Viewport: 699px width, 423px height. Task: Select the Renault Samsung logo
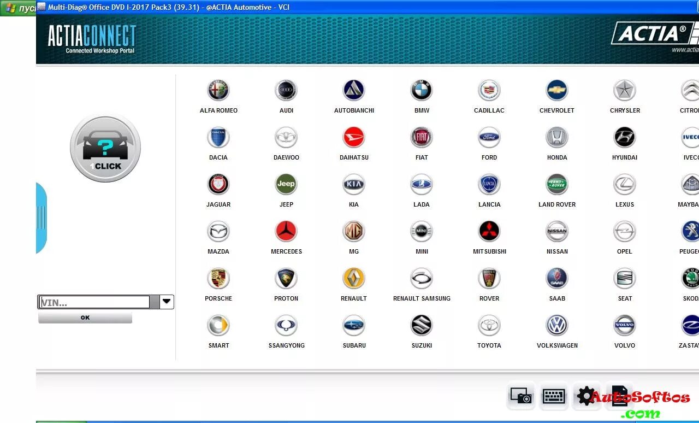[422, 278]
